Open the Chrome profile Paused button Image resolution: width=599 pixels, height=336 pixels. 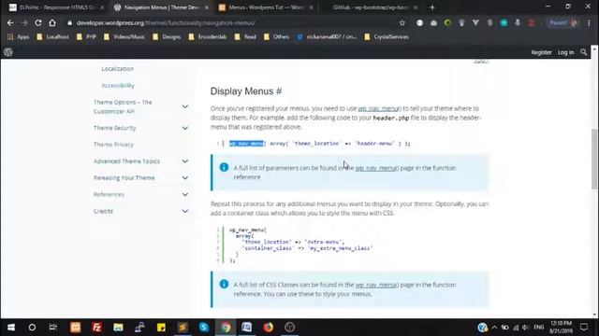(x=563, y=22)
